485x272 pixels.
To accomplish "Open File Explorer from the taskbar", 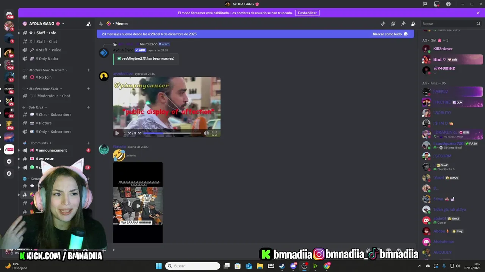I will 260,266.
